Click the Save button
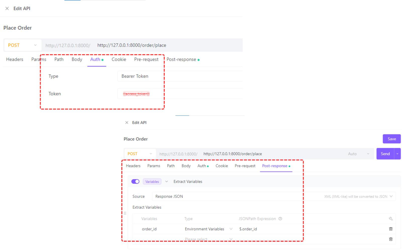This screenshot has width=402, height=251. tap(392, 139)
